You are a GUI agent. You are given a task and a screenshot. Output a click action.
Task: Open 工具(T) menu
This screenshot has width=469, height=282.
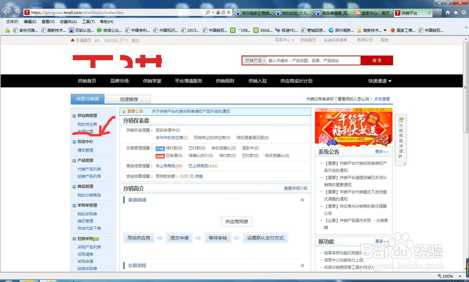coord(88,22)
